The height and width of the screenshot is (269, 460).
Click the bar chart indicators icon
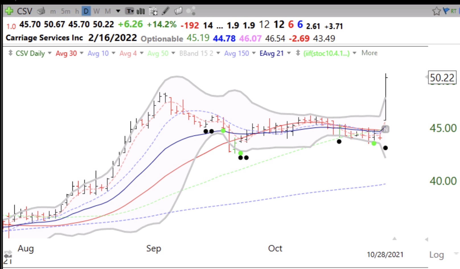[x=141, y=11]
